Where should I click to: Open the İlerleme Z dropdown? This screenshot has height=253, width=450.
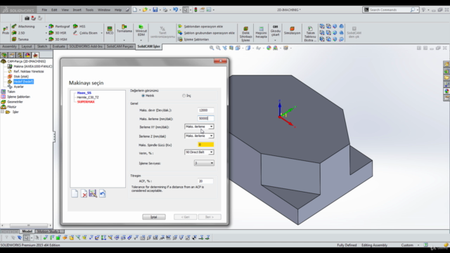pyautogui.click(x=199, y=136)
